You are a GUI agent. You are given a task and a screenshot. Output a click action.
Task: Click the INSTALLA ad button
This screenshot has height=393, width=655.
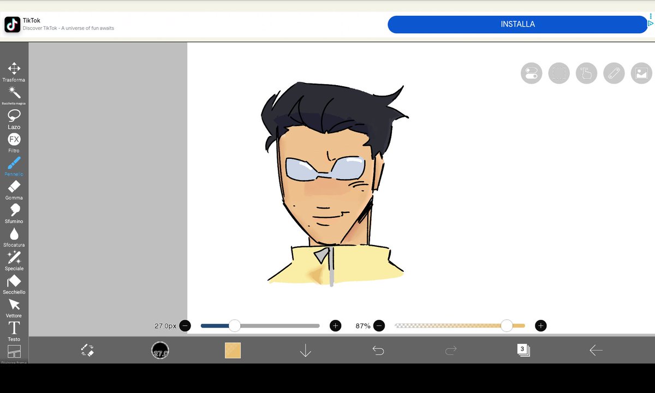point(517,25)
